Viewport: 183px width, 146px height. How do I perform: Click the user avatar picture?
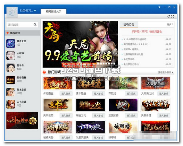(12, 12)
